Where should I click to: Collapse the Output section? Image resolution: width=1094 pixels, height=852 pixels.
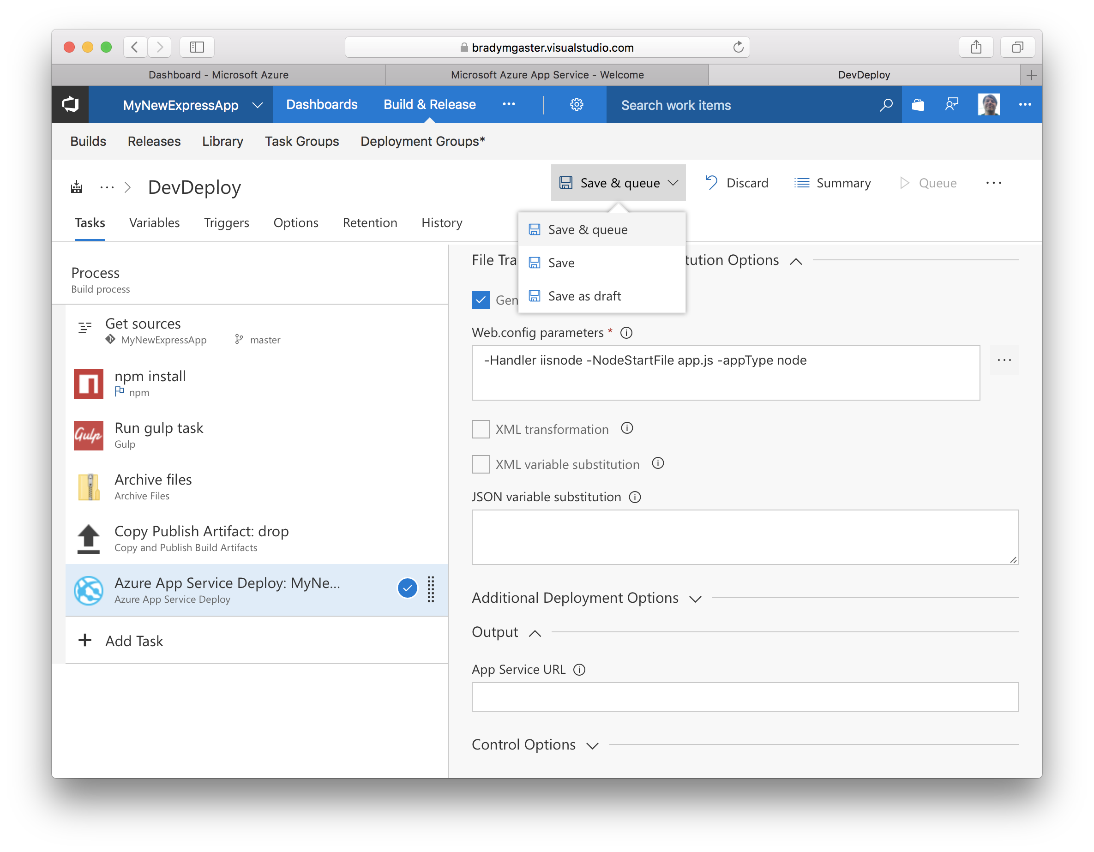tap(535, 633)
